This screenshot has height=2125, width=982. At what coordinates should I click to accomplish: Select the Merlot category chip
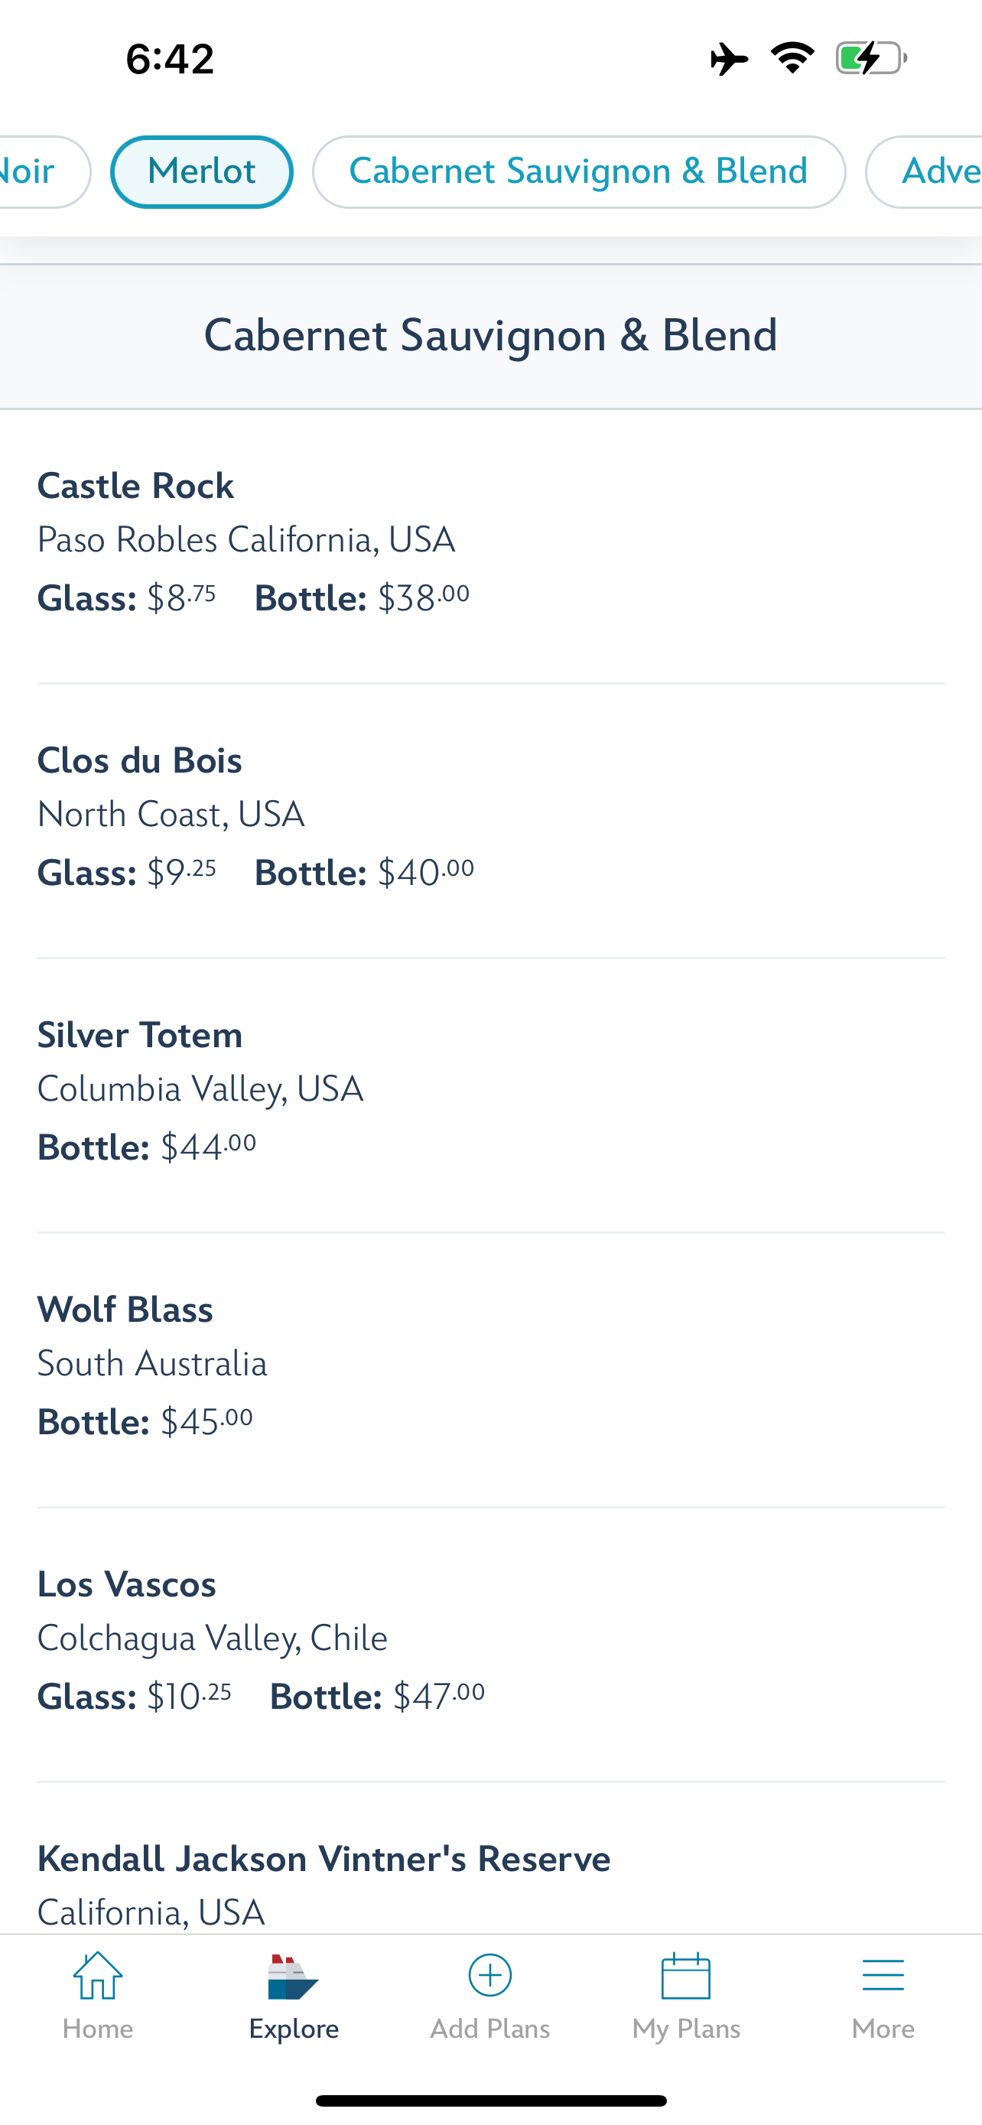tap(201, 171)
